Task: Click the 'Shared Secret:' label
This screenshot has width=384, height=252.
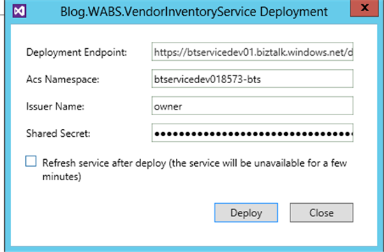Action: [x=58, y=133]
